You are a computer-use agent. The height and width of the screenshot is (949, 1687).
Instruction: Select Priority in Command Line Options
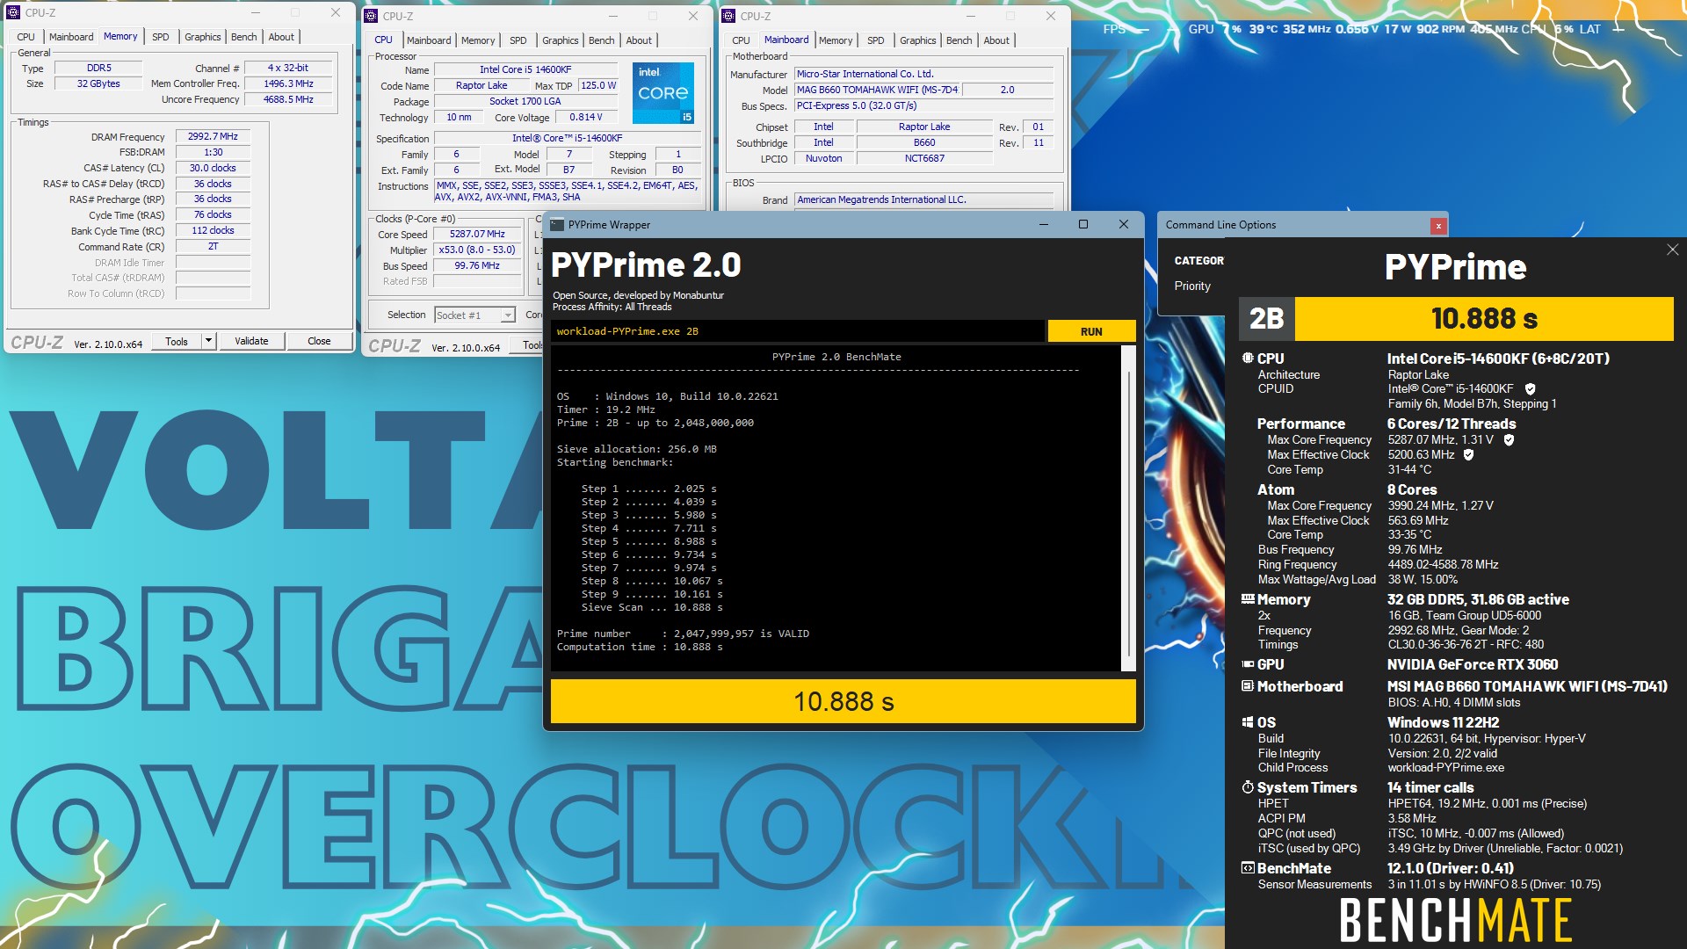pos(1192,286)
